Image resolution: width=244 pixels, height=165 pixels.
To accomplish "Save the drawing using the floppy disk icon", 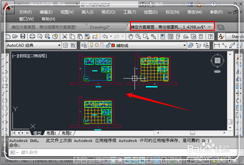I will click(x=23, y=37).
